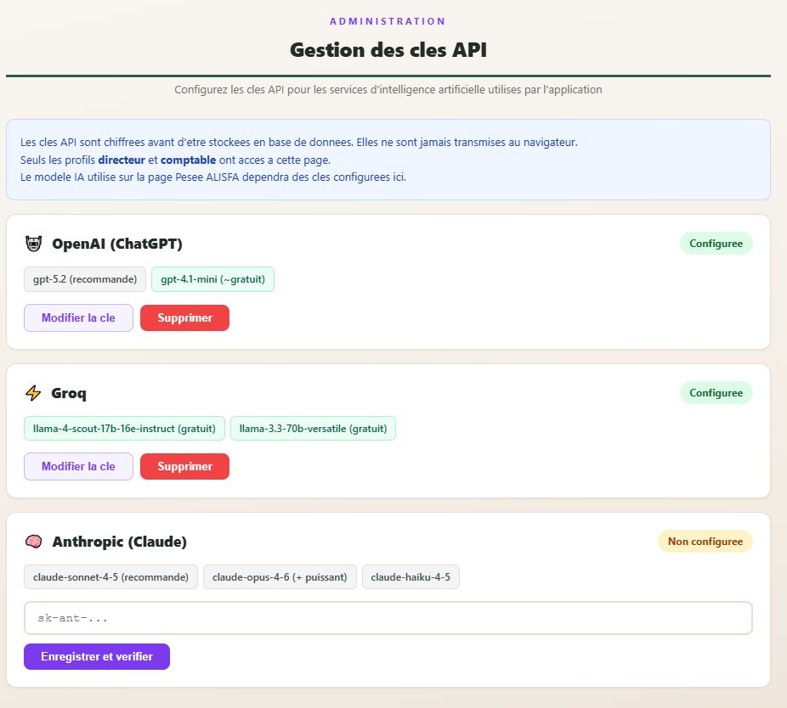Choose the llama-3.3-70b-versatile chip
The width and height of the screenshot is (787, 708).
(x=313, y=429)
